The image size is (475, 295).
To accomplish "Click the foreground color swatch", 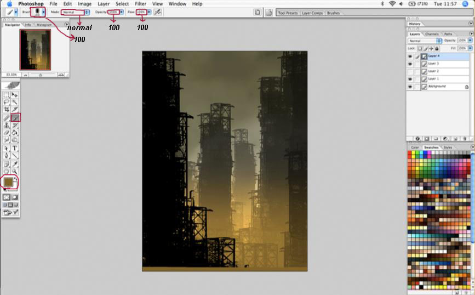I will click(8, 182).
